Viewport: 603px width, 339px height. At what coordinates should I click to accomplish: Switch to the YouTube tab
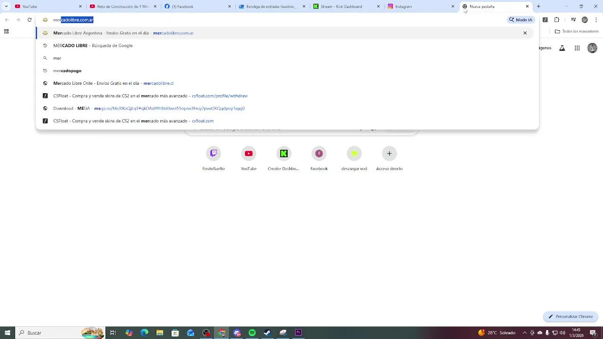pyautogui.click(x=48, y=7)
